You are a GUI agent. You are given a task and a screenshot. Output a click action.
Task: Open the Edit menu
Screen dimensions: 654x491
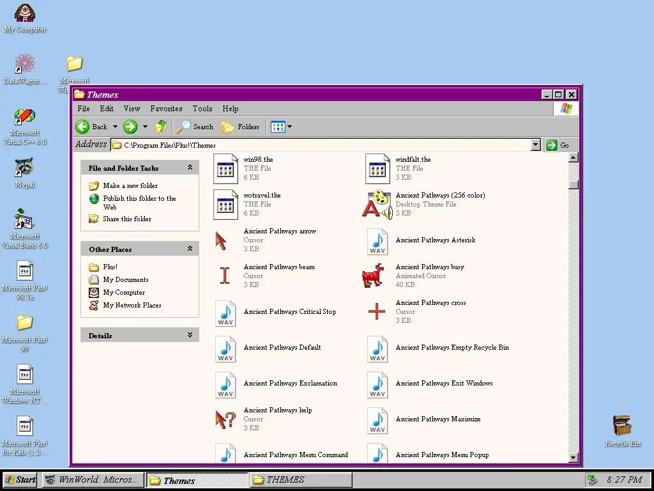click(x=107, y=109)
